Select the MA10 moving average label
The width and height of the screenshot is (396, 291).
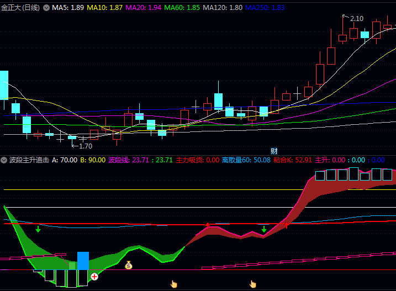coord(105,8)
